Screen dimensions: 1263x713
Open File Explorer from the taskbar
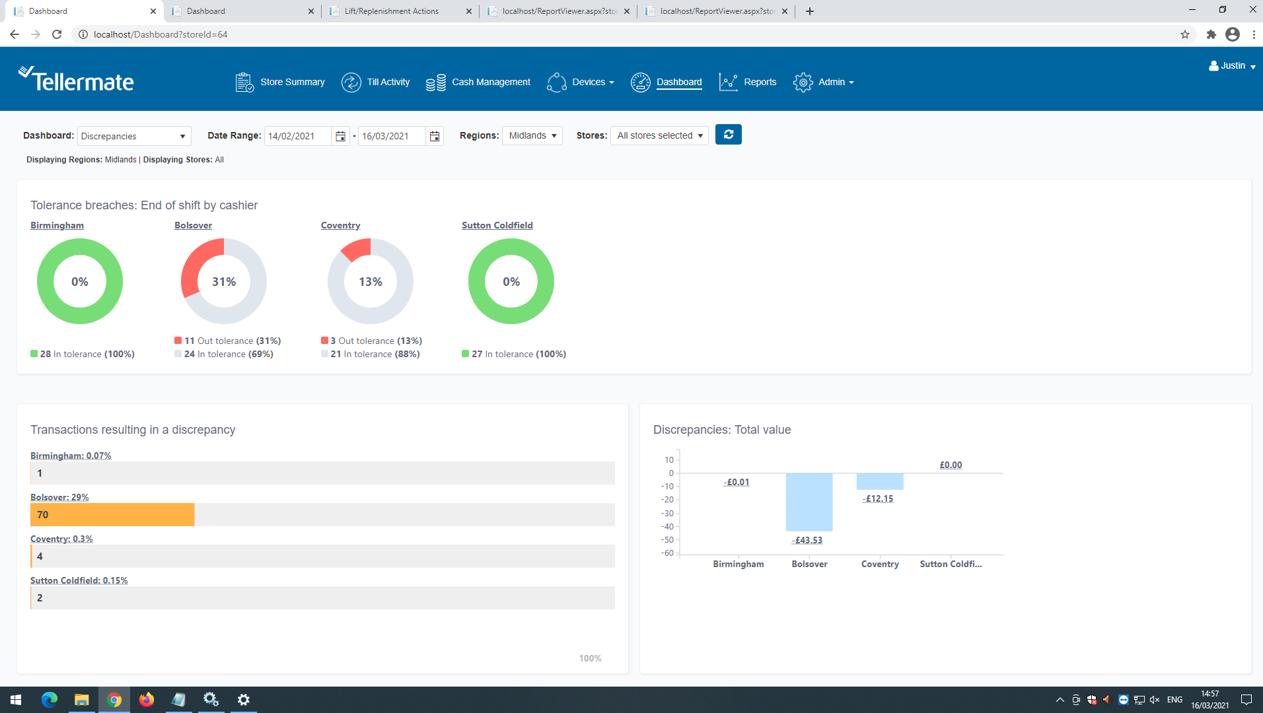(x=81, y=700)
